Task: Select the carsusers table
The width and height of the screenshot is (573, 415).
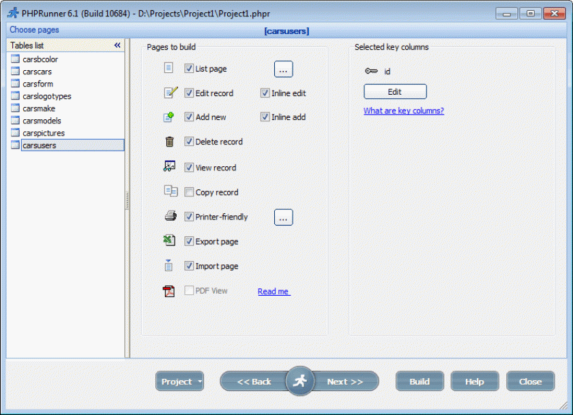Action: click(72, 145)
